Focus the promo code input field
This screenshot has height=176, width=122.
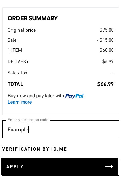click(60, 129)
